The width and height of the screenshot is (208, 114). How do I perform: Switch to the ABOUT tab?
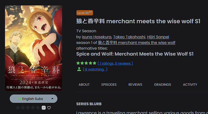[x=84, y=85]
